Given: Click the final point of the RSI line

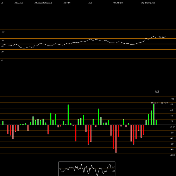Looking at the screenshot, I should coord(156,38).
